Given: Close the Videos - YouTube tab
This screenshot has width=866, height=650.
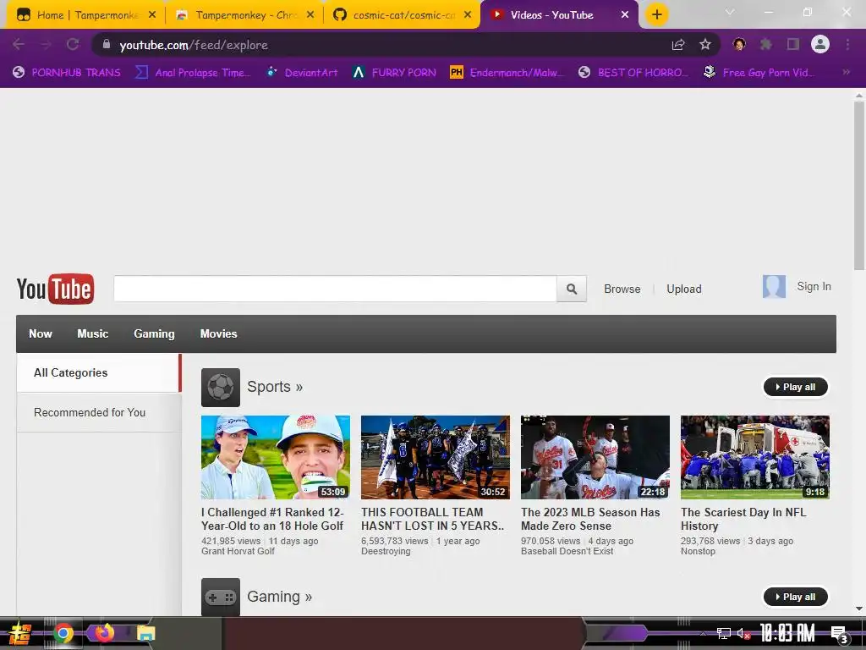Looking at the screenshot, I should (x=625, y=15).
